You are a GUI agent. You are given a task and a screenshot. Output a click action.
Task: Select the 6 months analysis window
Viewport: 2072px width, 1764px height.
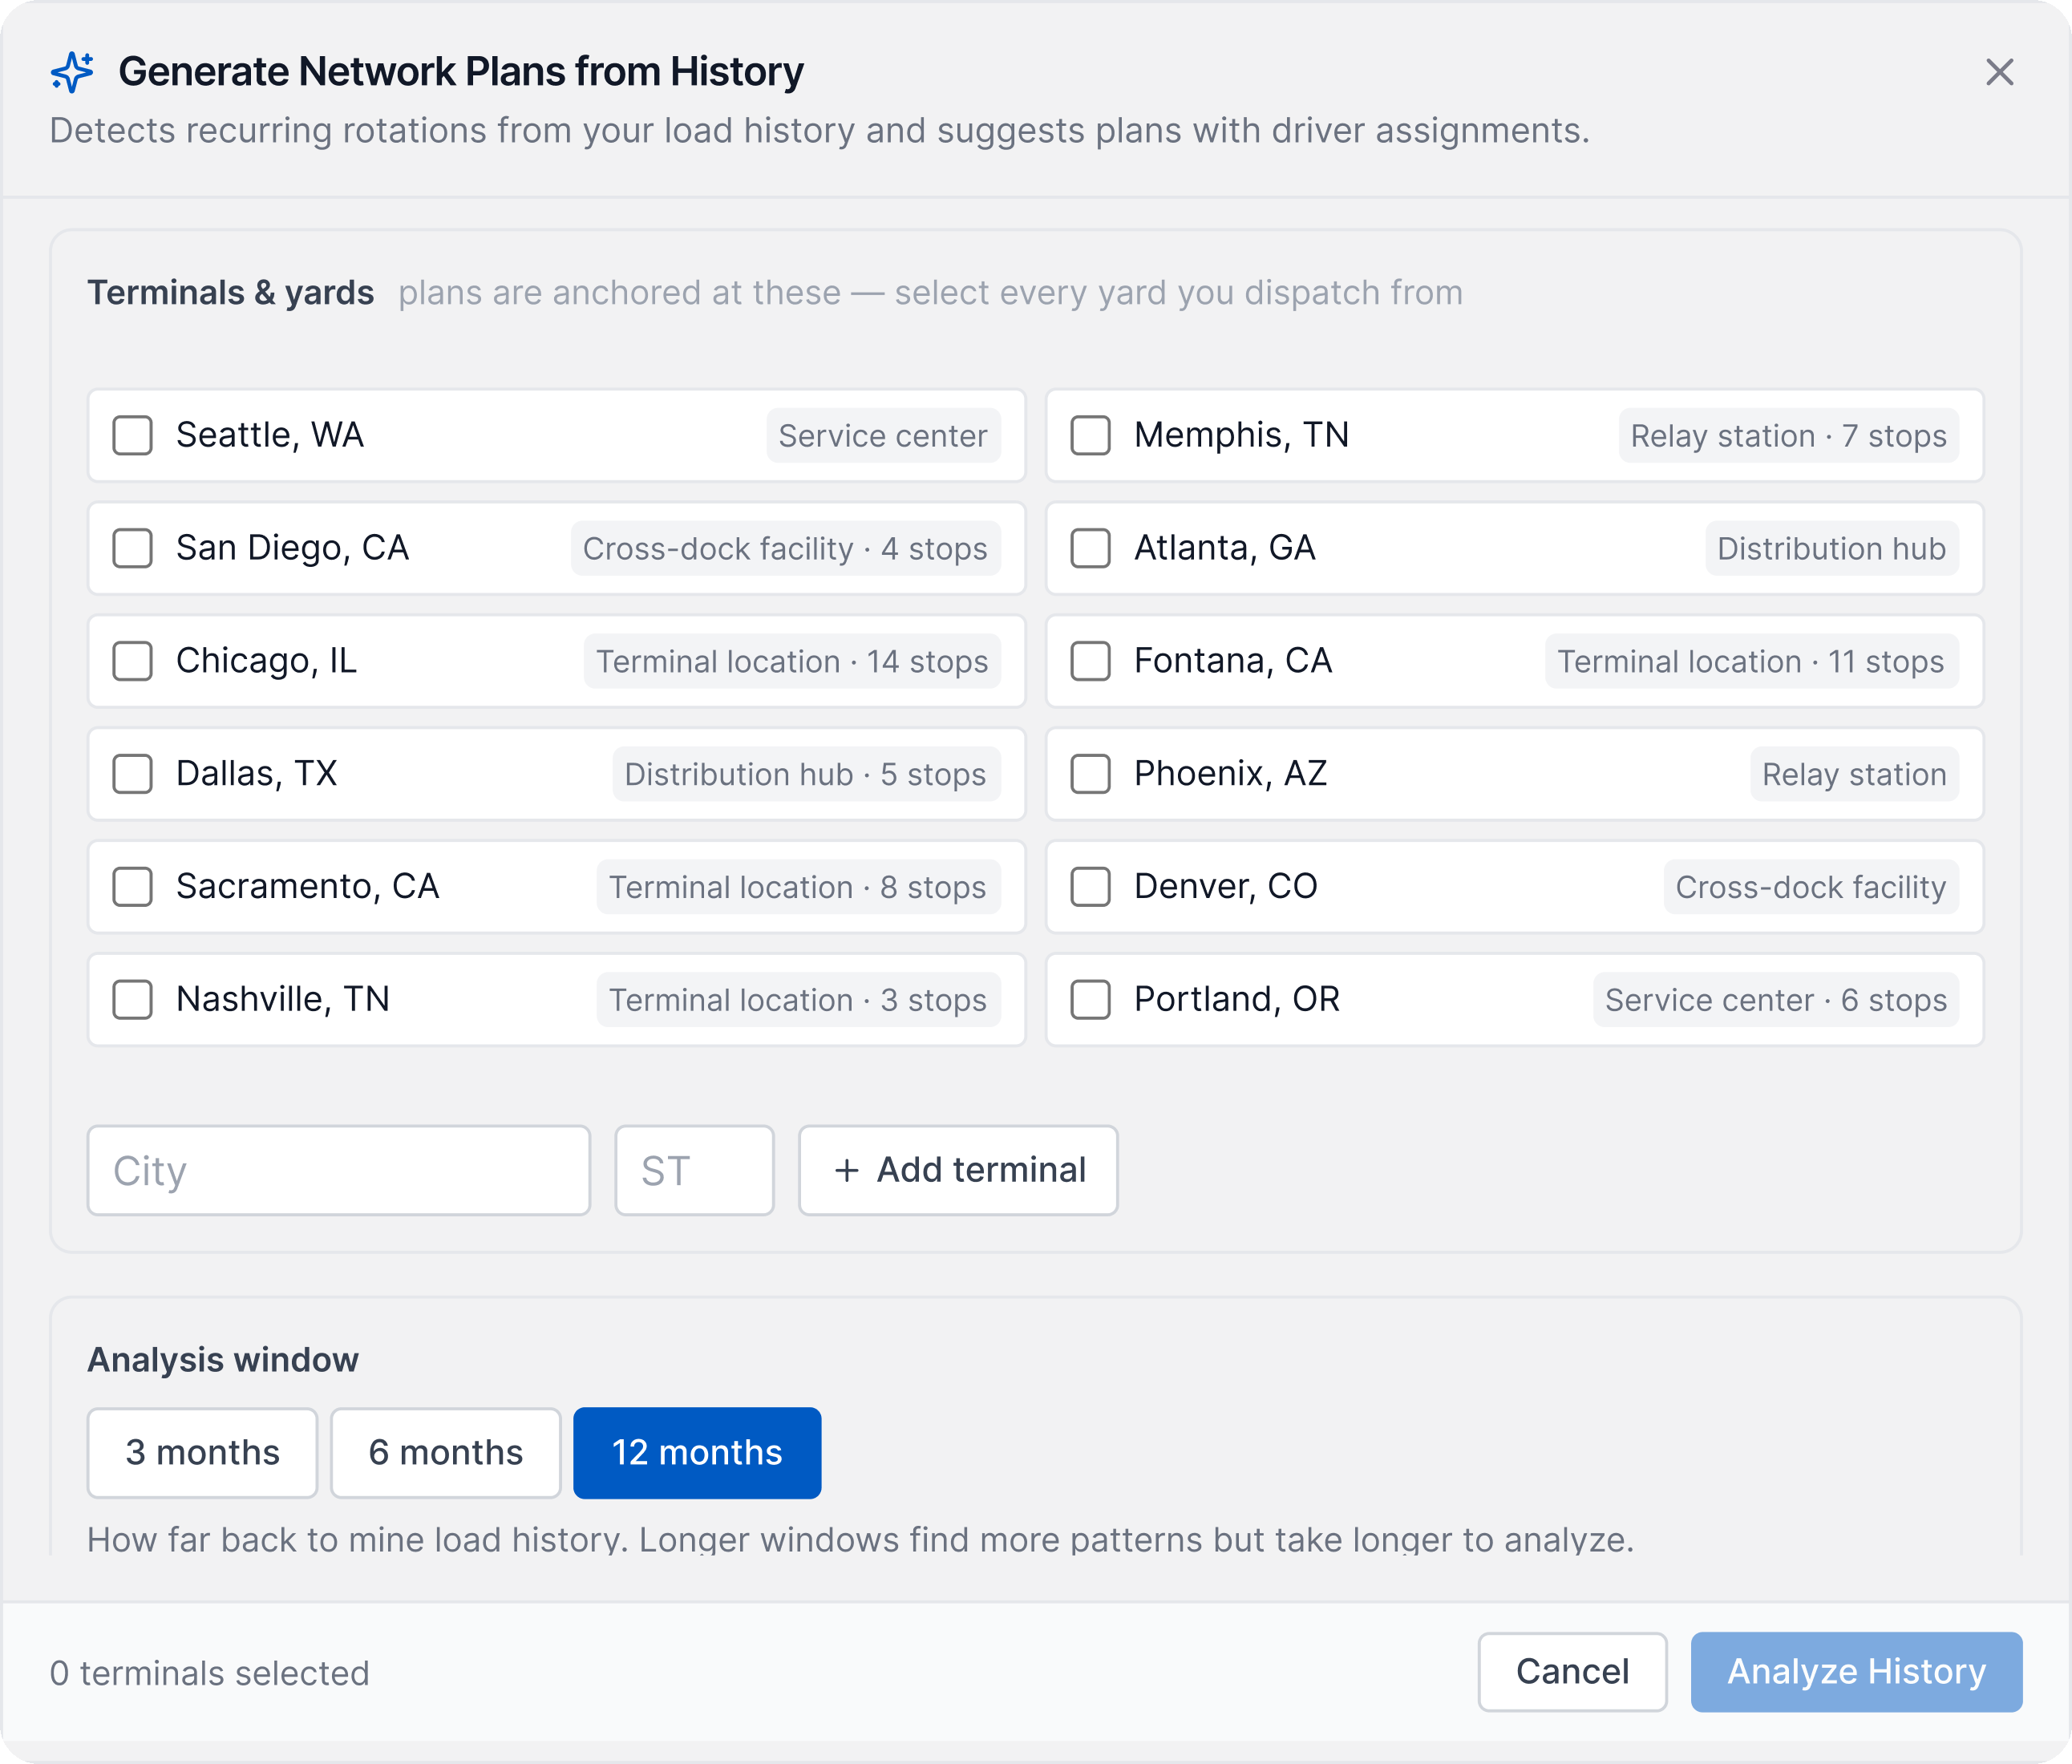[x=446, y=1452]
